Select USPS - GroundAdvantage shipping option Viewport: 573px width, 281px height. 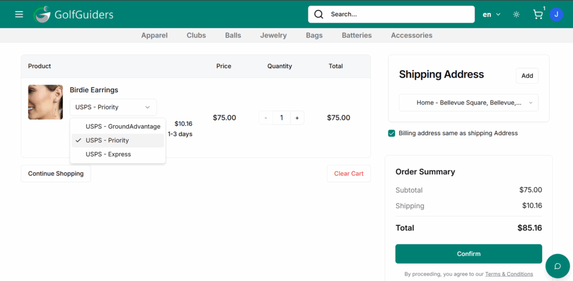click(x=123, y=126)
